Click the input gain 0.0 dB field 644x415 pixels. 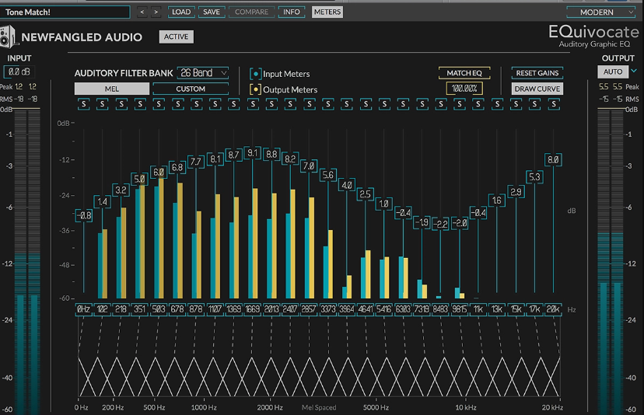click(x=19, y=71)
